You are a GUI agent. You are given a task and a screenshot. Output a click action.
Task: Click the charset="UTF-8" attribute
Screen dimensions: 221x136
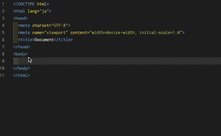point(50,26)
